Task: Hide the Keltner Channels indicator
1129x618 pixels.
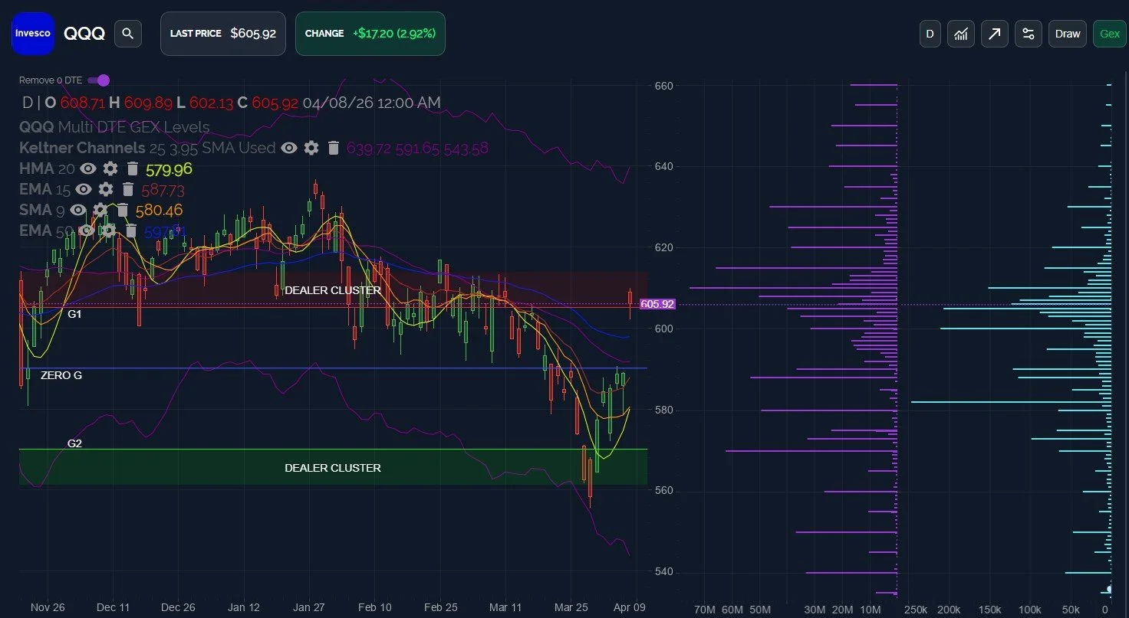Action: 289,148
